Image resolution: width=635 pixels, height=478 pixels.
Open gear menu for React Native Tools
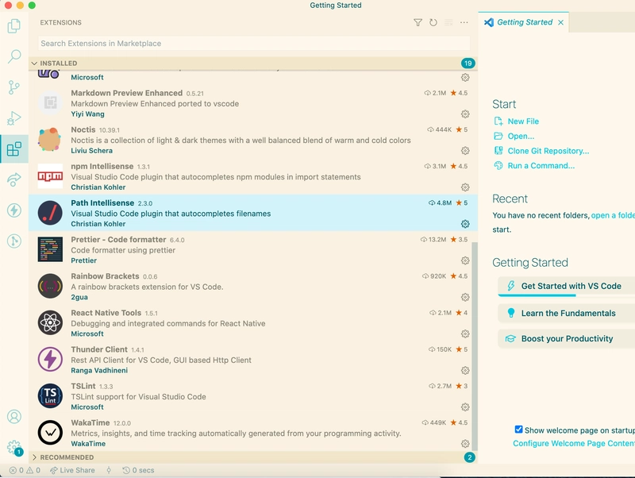tap(465, 333)
